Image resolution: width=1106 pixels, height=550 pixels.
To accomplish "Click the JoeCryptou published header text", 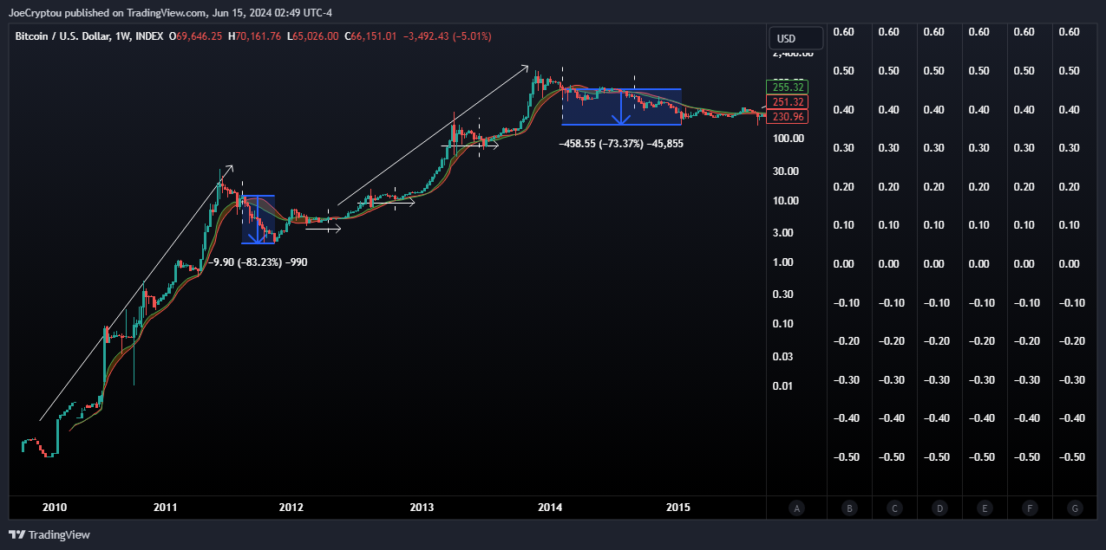I will [x=170, y=12].
